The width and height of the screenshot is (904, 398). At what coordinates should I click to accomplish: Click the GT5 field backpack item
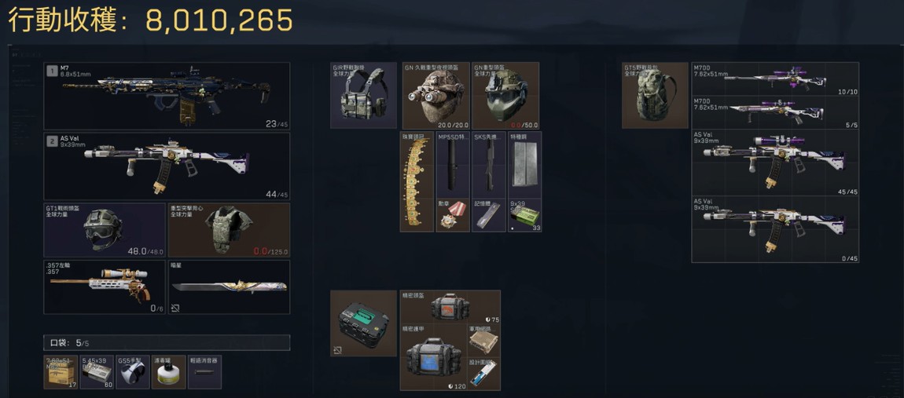(655, 95)
